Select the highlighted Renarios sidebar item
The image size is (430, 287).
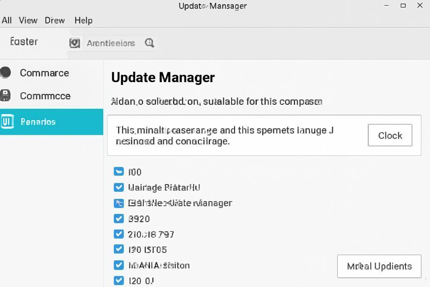point(51,122)
